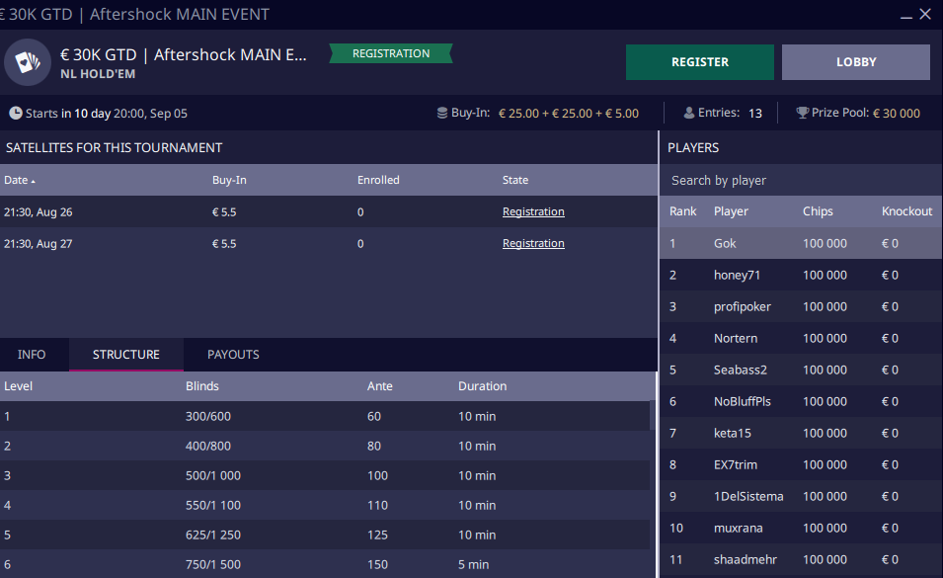Sort players by Chips column header
The width and height of the screenshot is (943, 578).
[x=818, y=211]
